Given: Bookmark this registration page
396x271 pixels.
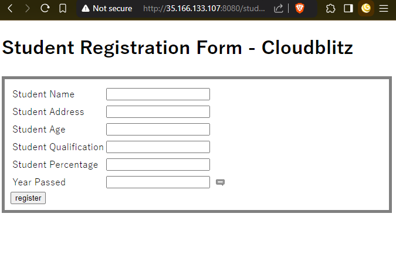Looking at the screenshot, I should pyautogui.click(x=63, y=8).
